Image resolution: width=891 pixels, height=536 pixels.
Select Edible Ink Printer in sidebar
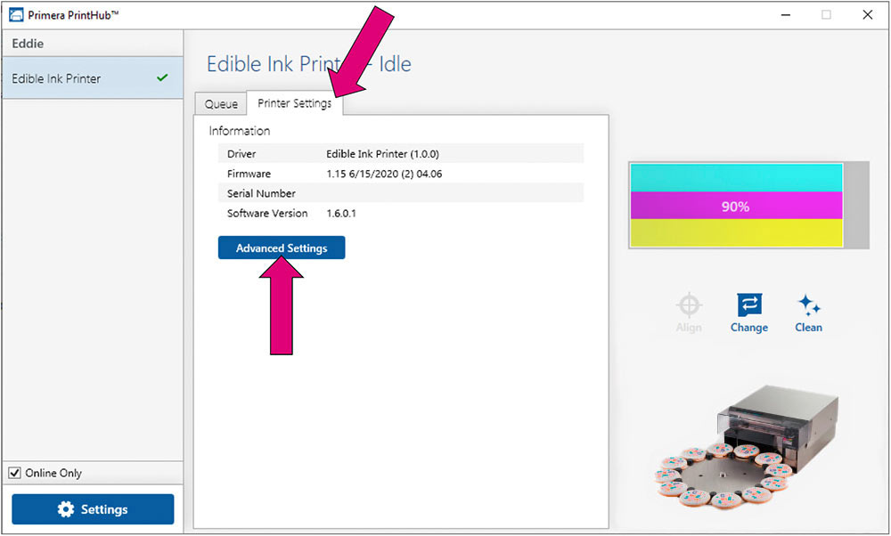(92, 77)
